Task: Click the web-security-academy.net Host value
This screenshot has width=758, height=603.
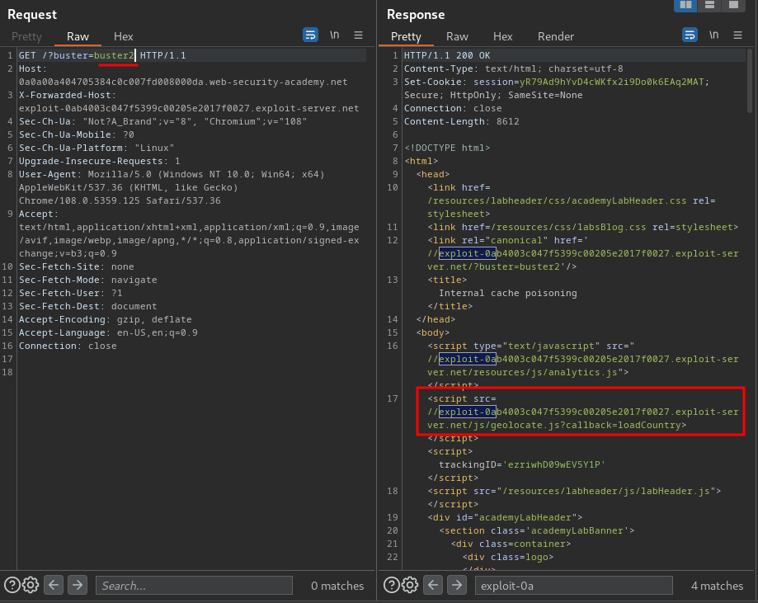Action: [x=183, y=82]
